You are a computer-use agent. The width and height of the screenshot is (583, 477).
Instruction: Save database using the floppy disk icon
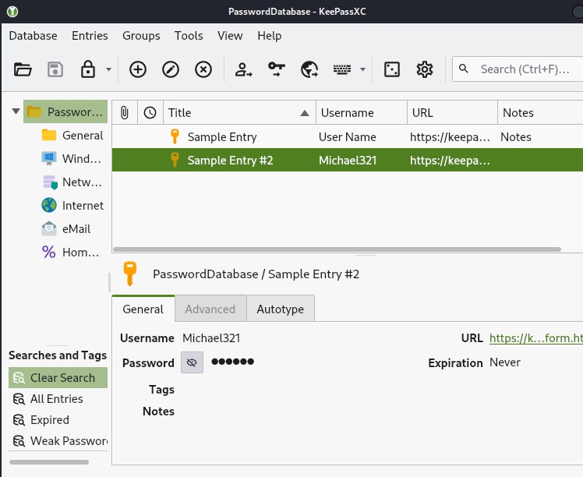coord(55,69)
